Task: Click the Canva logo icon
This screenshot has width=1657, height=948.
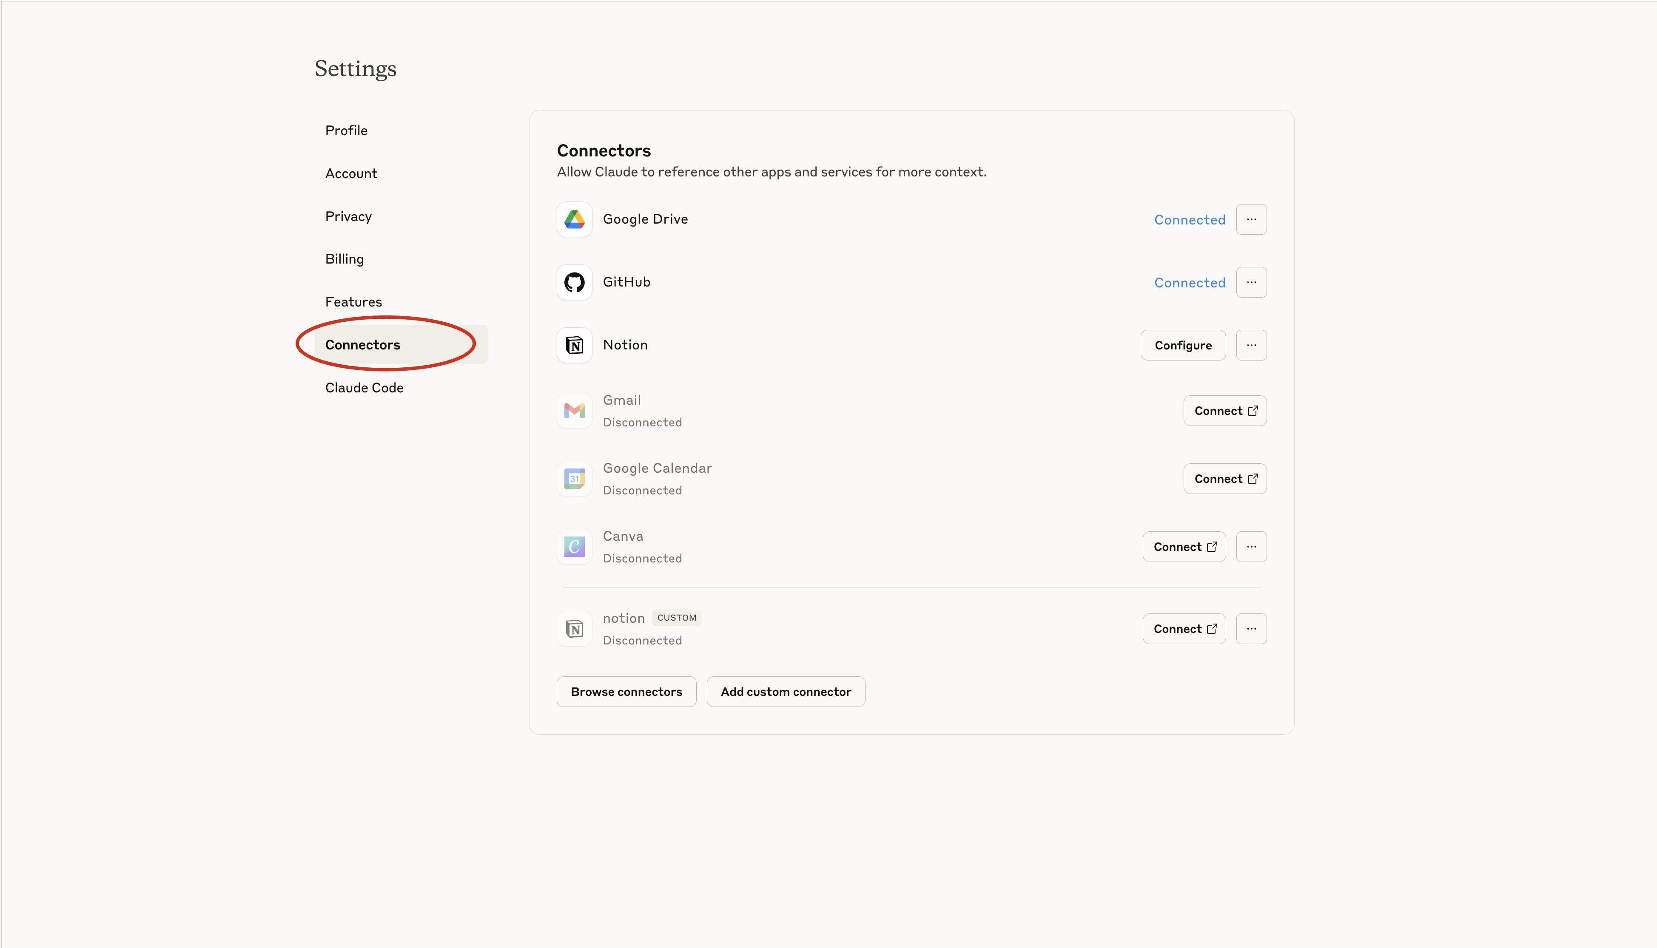Action: point(574,547)
